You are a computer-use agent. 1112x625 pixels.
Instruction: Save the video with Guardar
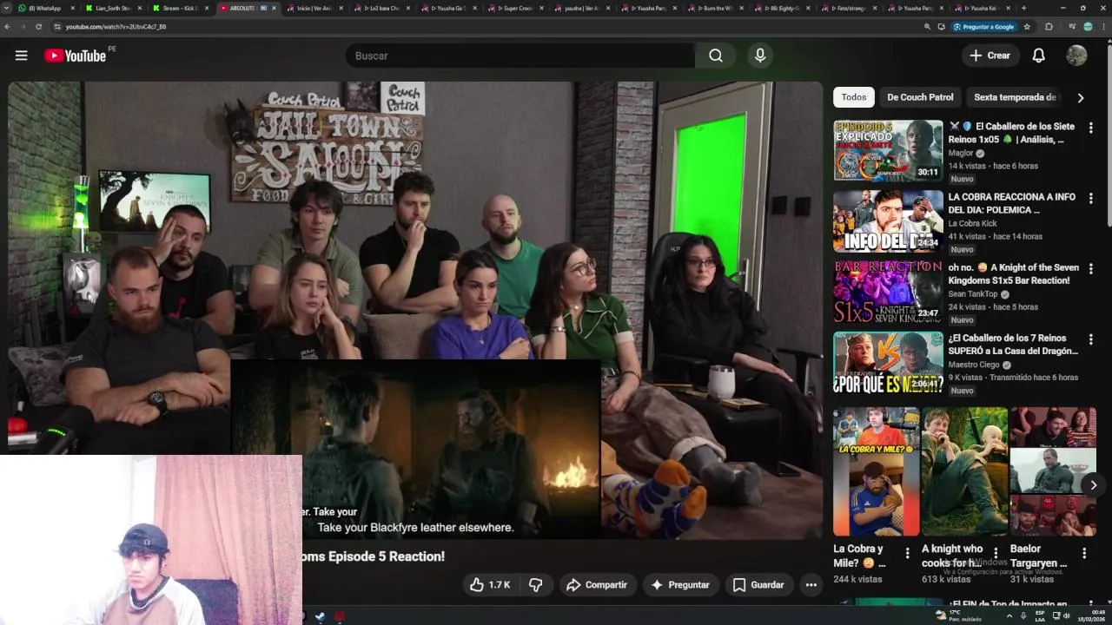pyautogui.click(x=758, y=585)
